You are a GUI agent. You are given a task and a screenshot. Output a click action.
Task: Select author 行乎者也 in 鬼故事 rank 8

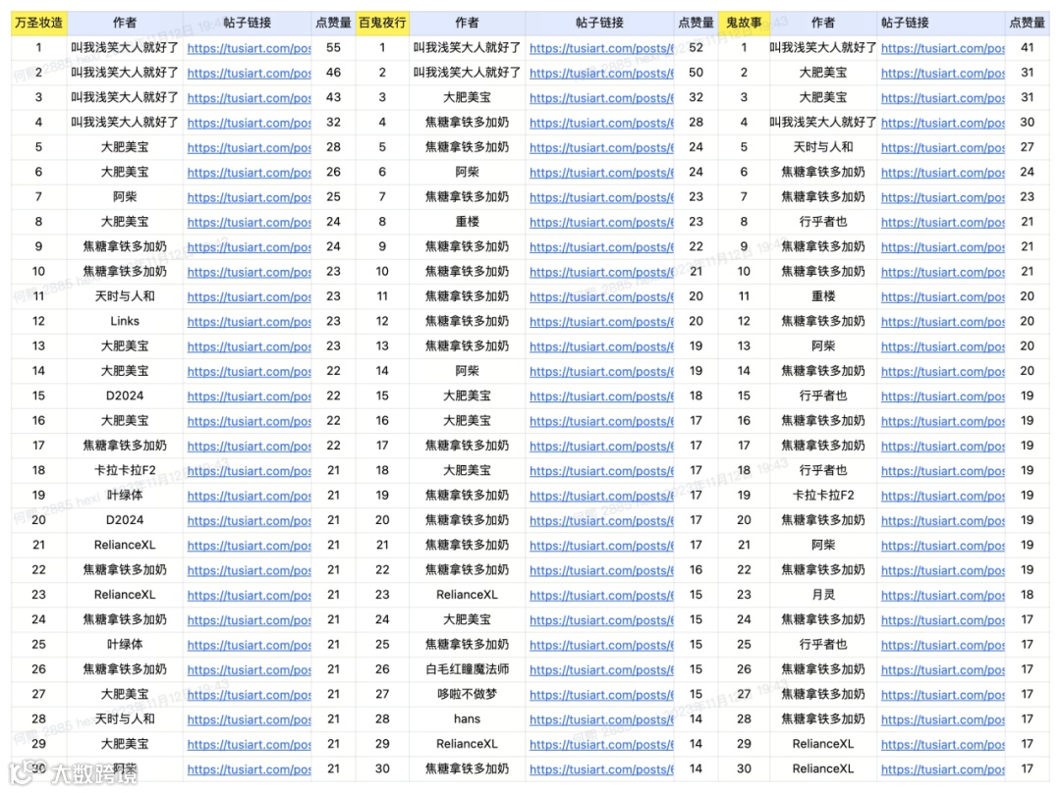823,222
